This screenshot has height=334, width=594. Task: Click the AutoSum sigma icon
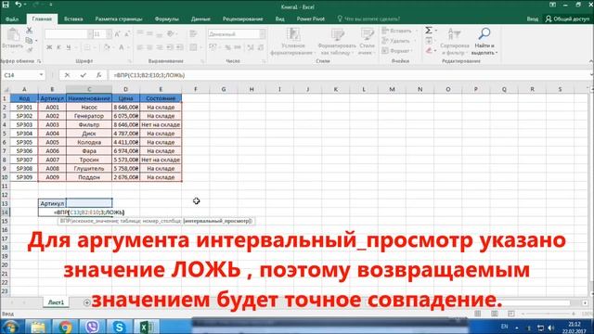(x=429, y=31)
